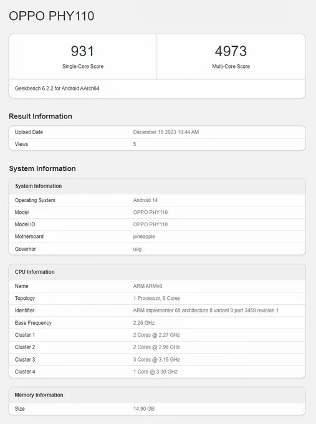Click the Governor label

tap(26, 249)
